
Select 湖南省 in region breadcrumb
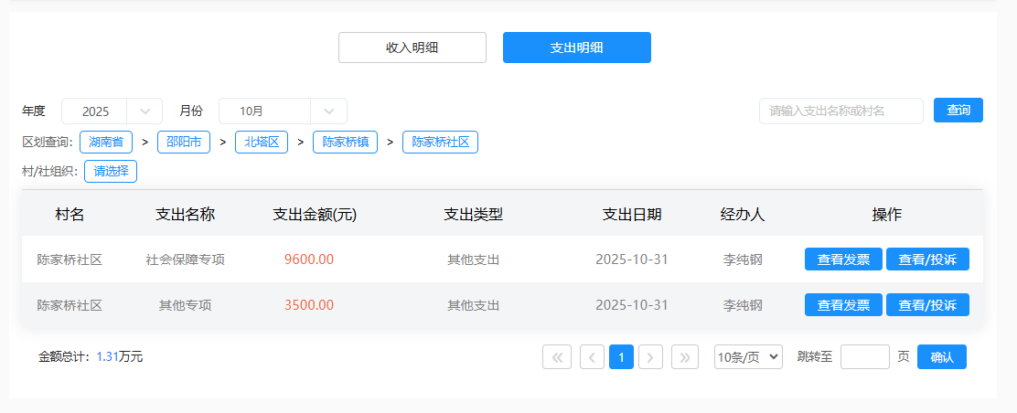106,143
